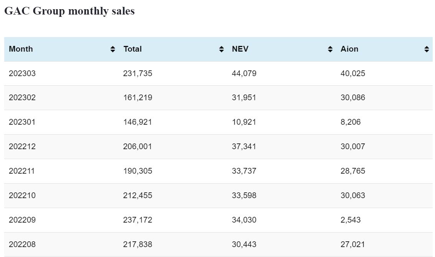
Task: Click the sort arrows in Aion column
Action: tap(427, 49)
